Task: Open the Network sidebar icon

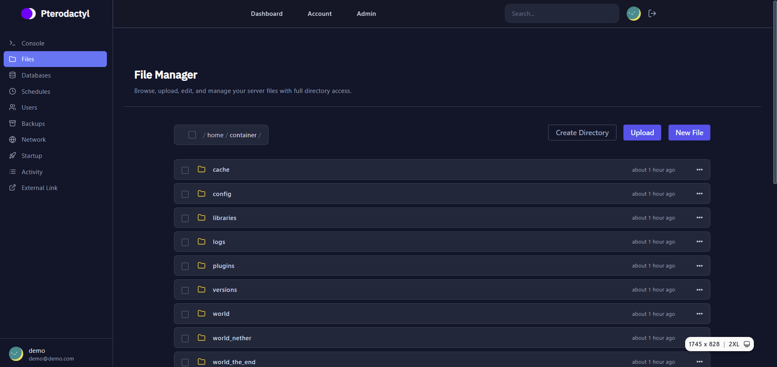Action: (13, 139)
